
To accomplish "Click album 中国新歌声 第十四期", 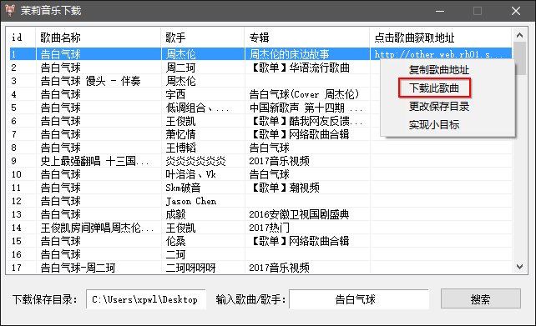I will (x=306, y=108).
